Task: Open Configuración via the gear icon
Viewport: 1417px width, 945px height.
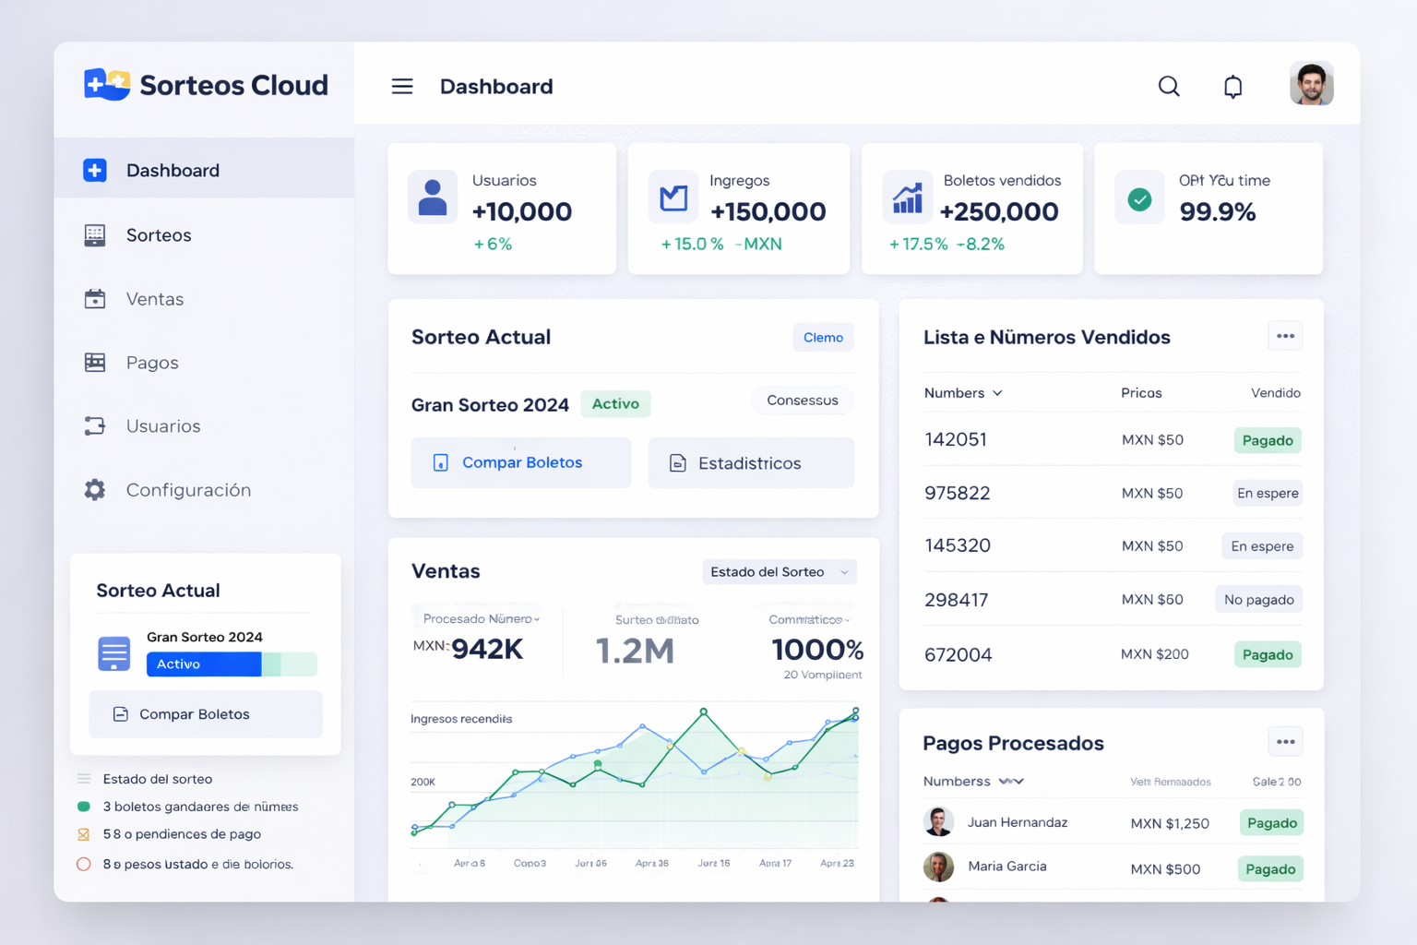Action: (x=94, y=489)
